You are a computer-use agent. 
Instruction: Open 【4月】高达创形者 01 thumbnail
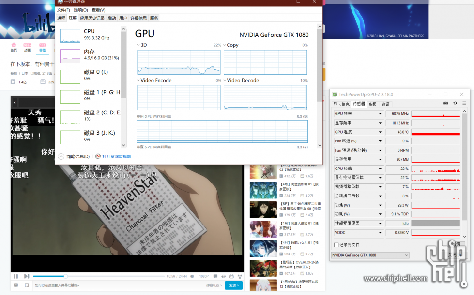(263, 190)
